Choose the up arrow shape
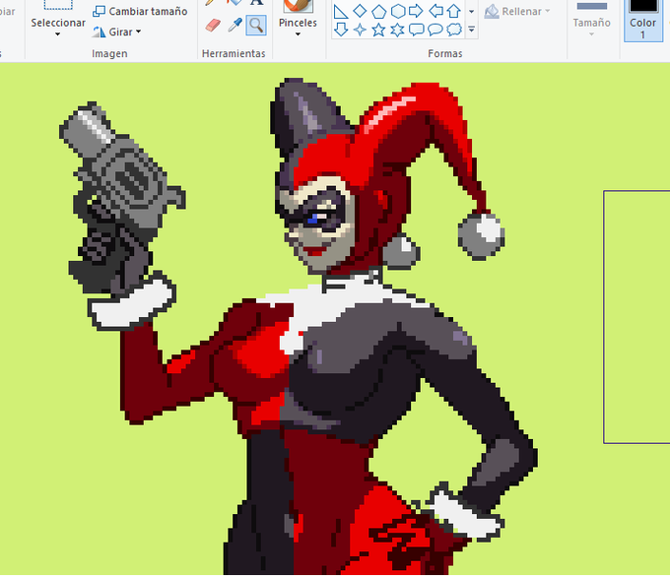The image size is (670, 576). click(x=454, y=11)
